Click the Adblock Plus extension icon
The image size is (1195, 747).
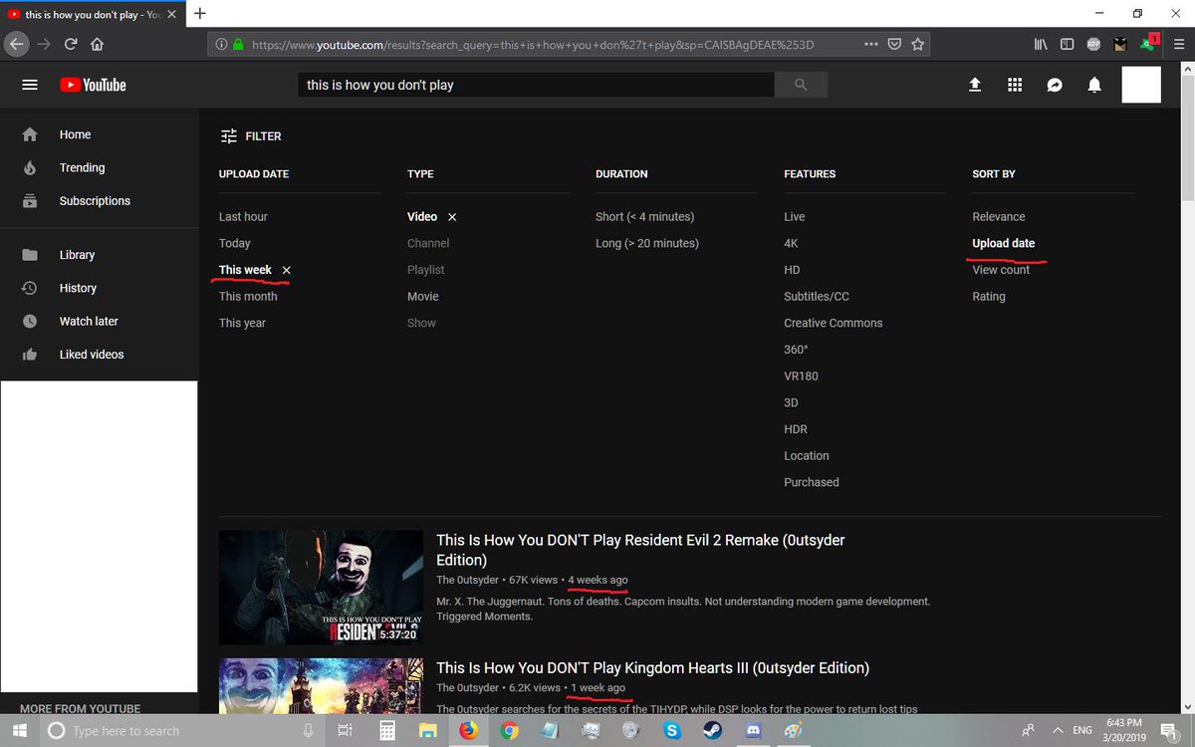coord(1094,44)
